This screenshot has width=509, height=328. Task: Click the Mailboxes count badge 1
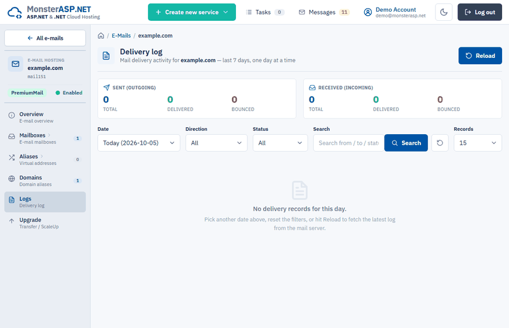pyautogui.click(x=78, y=138)
